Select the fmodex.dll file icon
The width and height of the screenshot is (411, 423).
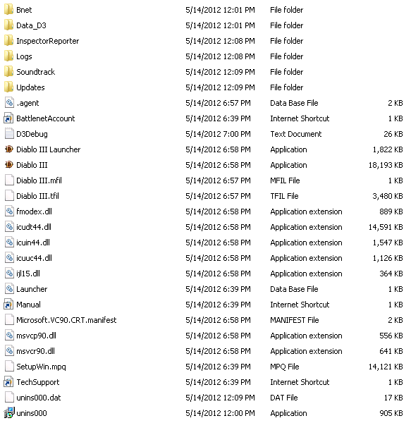click(x=9, y=211)
